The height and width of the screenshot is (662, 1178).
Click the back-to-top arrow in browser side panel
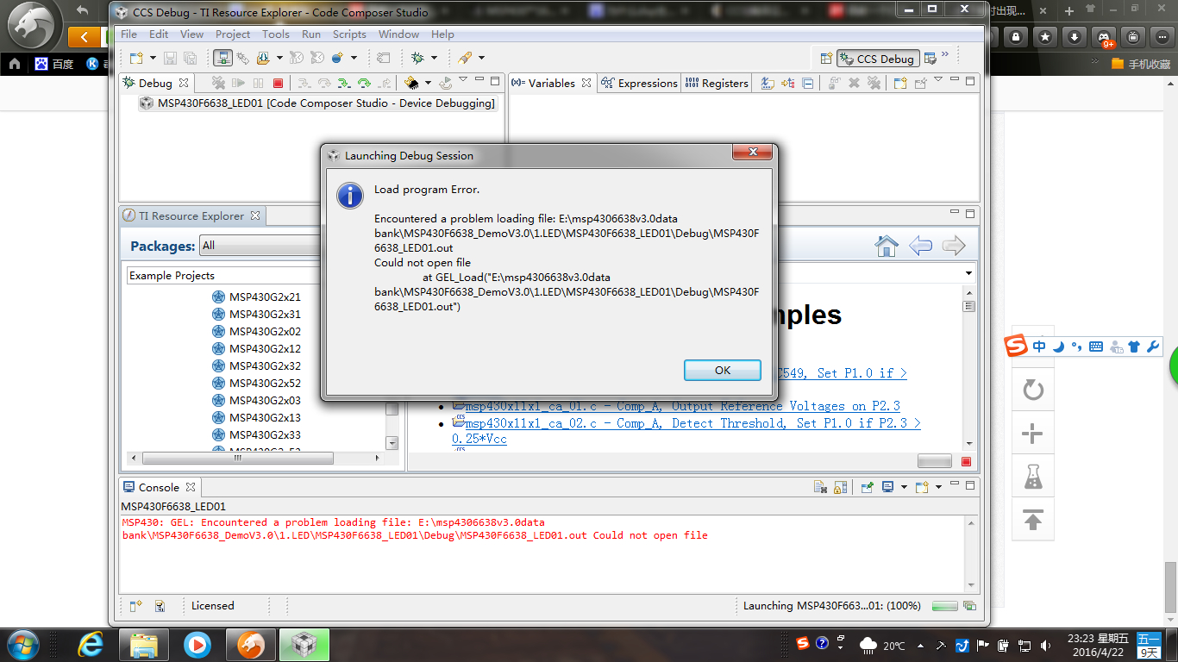(1032, 520)
